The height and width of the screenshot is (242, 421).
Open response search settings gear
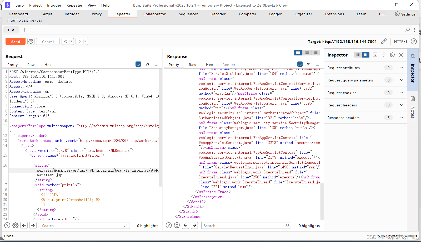[177, 225]
